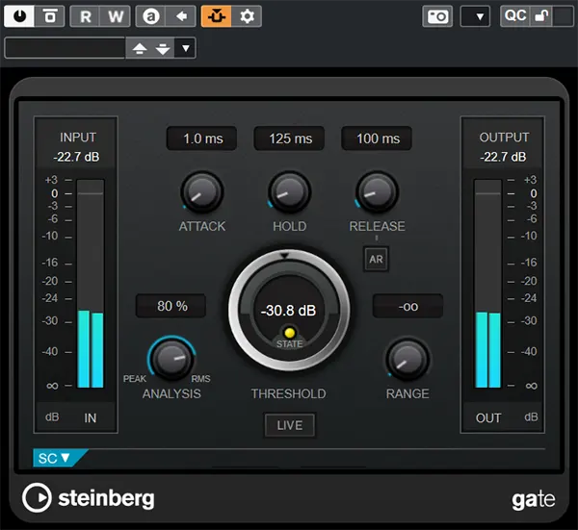Toggle the LIVE mode button
578x530 pixels.
pos(290,425)
